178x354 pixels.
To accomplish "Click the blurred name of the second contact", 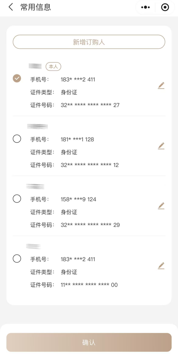I will (x=38, y=126).
